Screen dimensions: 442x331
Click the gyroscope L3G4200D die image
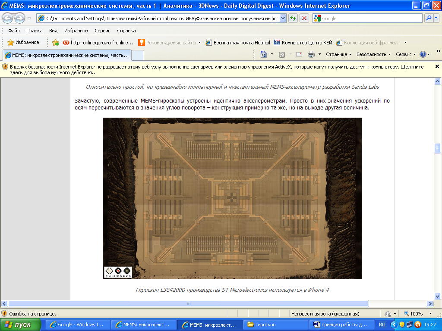(x=232, y=198)
